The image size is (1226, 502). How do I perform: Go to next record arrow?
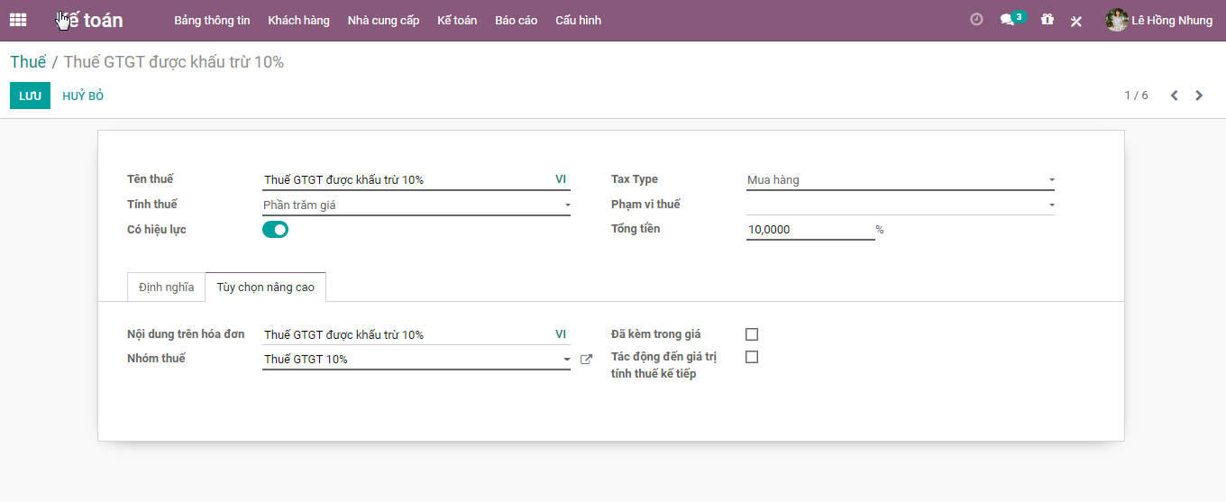coord(1199,96)
